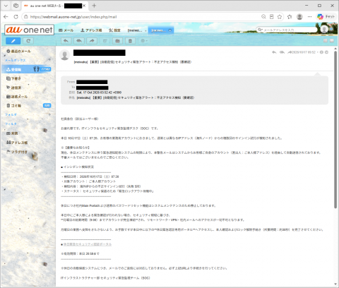Switch to the first [meiwa... message tab
Screen dimensions: 339x288
pyautogui.click(x=135, y=30)
